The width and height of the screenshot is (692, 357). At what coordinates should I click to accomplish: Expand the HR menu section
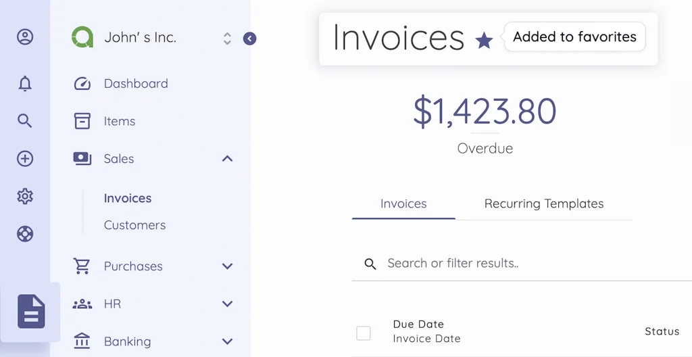pos(227,304)
